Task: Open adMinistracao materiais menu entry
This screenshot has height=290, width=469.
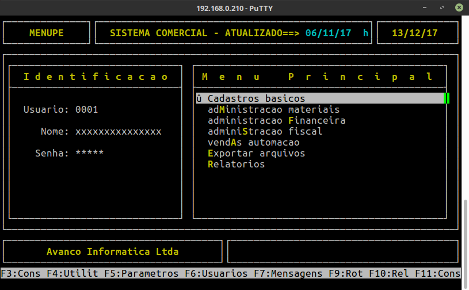Action: click(273, 109)
